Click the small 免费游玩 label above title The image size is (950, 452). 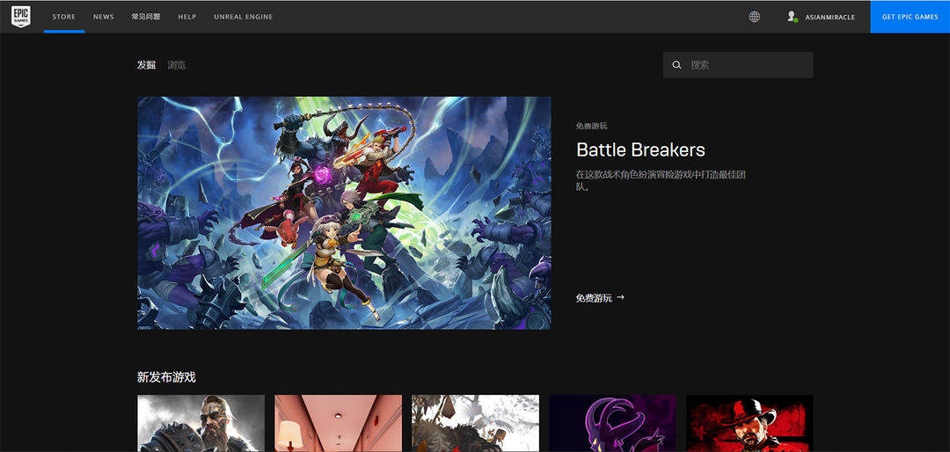coord(591,126)
